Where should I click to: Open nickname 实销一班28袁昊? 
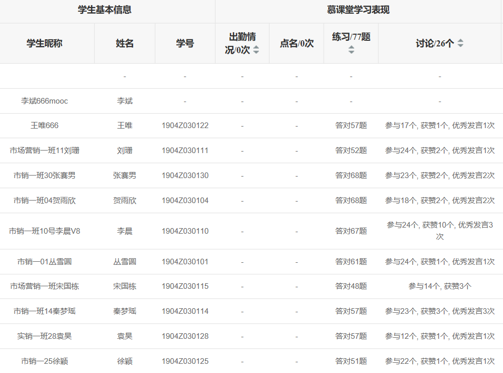[44, 336]
